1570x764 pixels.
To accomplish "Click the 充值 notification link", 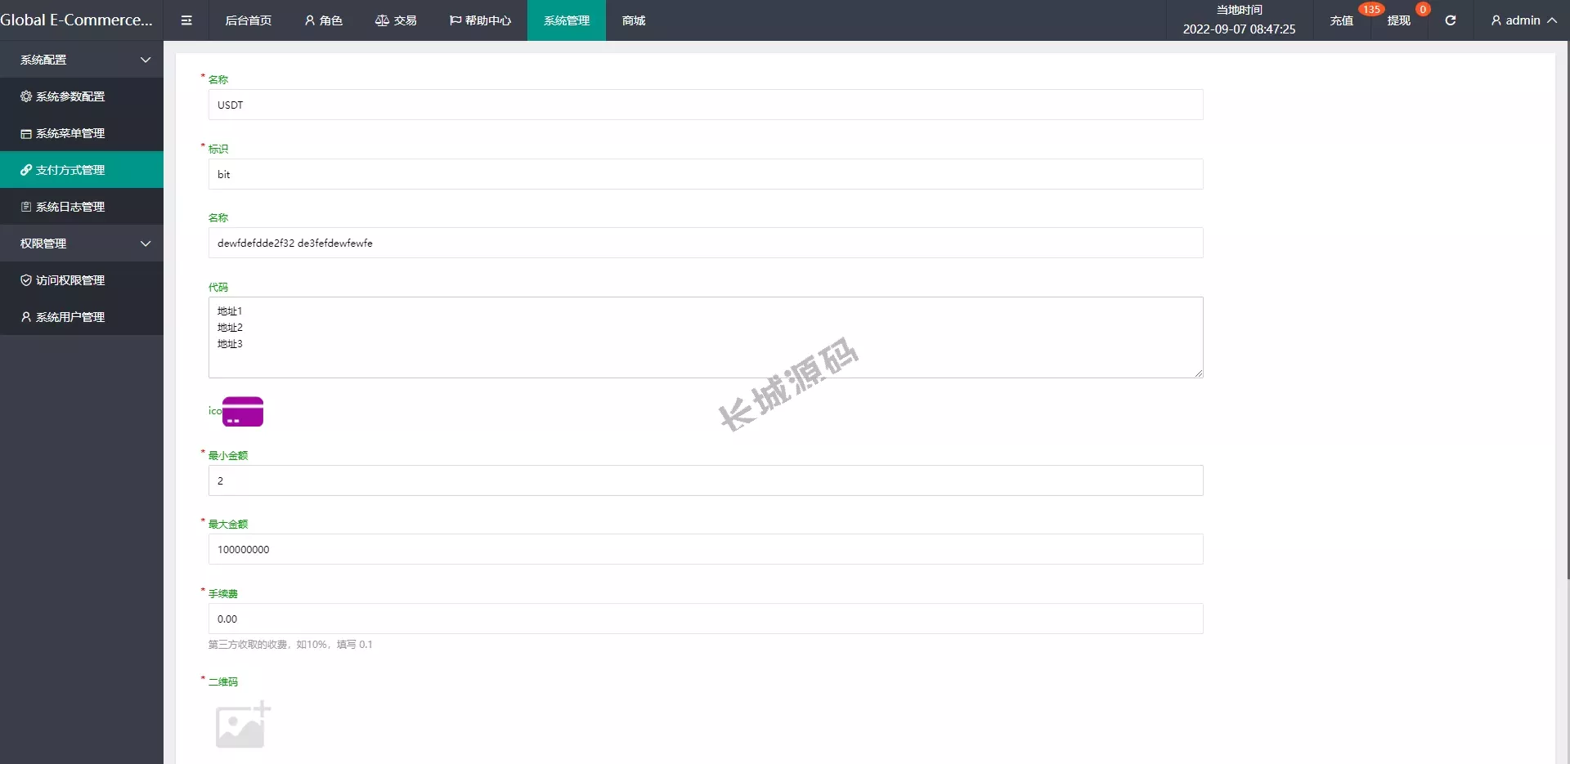I will point(1342,20).
